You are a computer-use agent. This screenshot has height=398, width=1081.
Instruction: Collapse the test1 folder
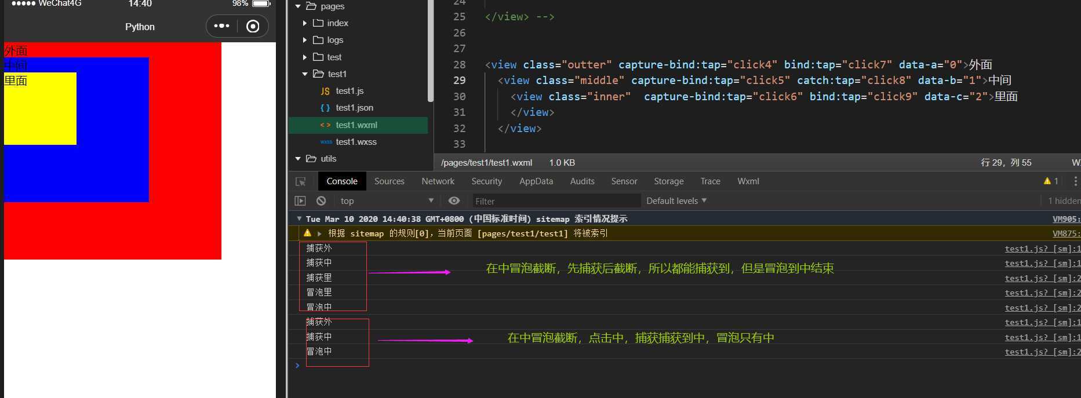coord(305,74)
